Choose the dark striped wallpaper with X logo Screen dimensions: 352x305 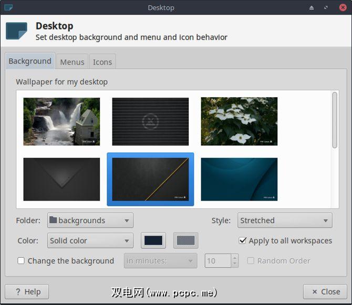[x=150, y=121]
